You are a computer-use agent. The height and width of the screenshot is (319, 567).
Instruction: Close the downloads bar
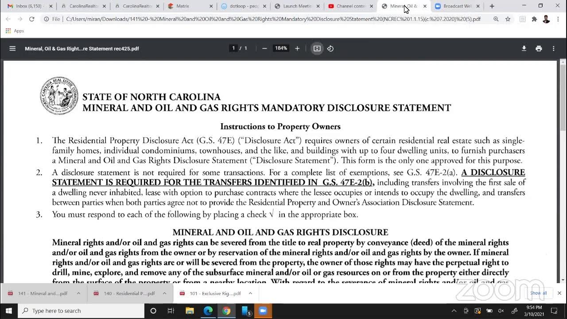[559, 293]
